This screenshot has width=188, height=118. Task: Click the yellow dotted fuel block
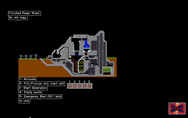point(81,66)
